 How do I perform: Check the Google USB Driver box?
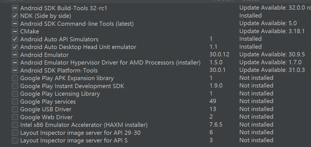point(15,109)
